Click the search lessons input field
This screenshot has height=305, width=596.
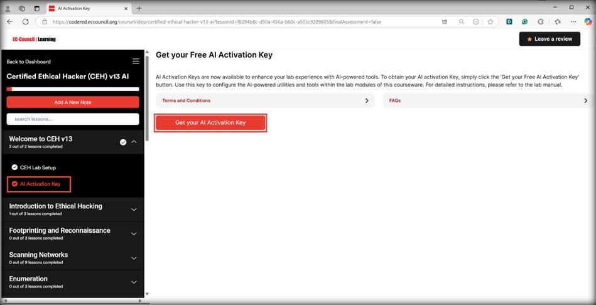[x=73, y=119]
